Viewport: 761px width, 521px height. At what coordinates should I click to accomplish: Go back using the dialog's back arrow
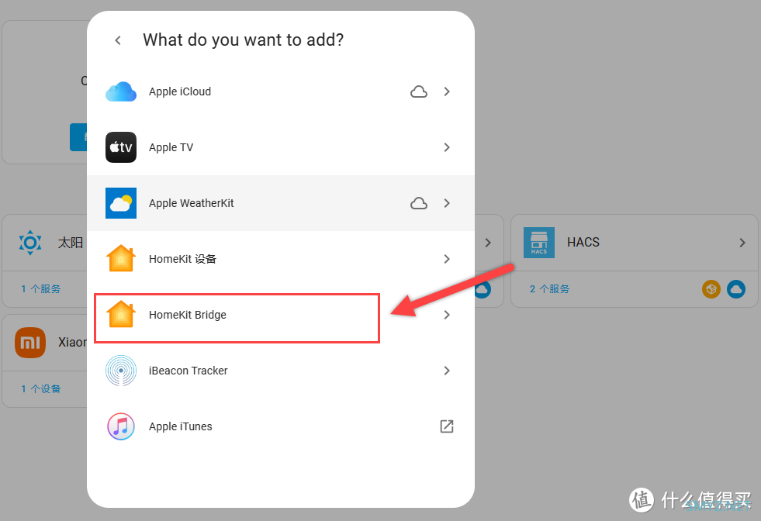click(118, 40)
